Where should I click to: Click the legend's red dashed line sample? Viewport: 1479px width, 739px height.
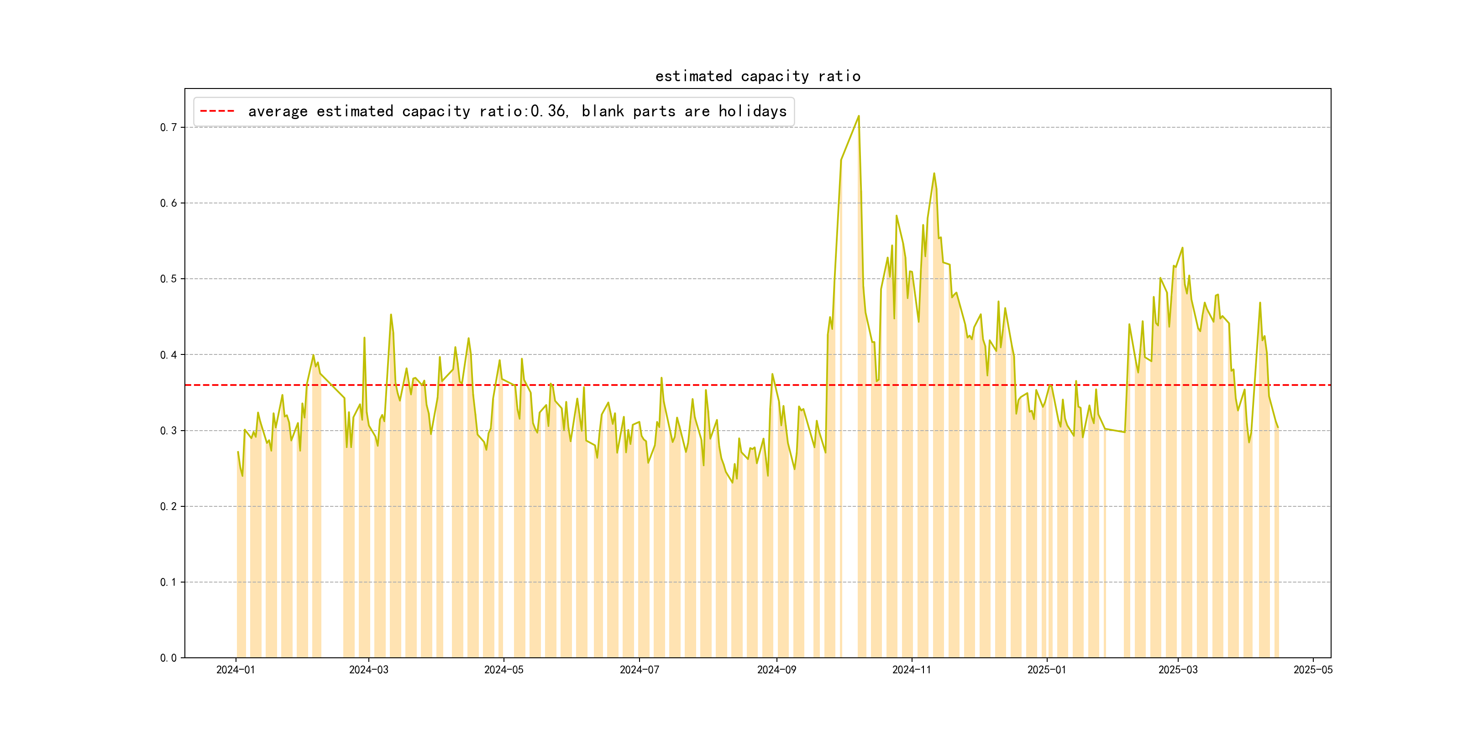point(217,111)
